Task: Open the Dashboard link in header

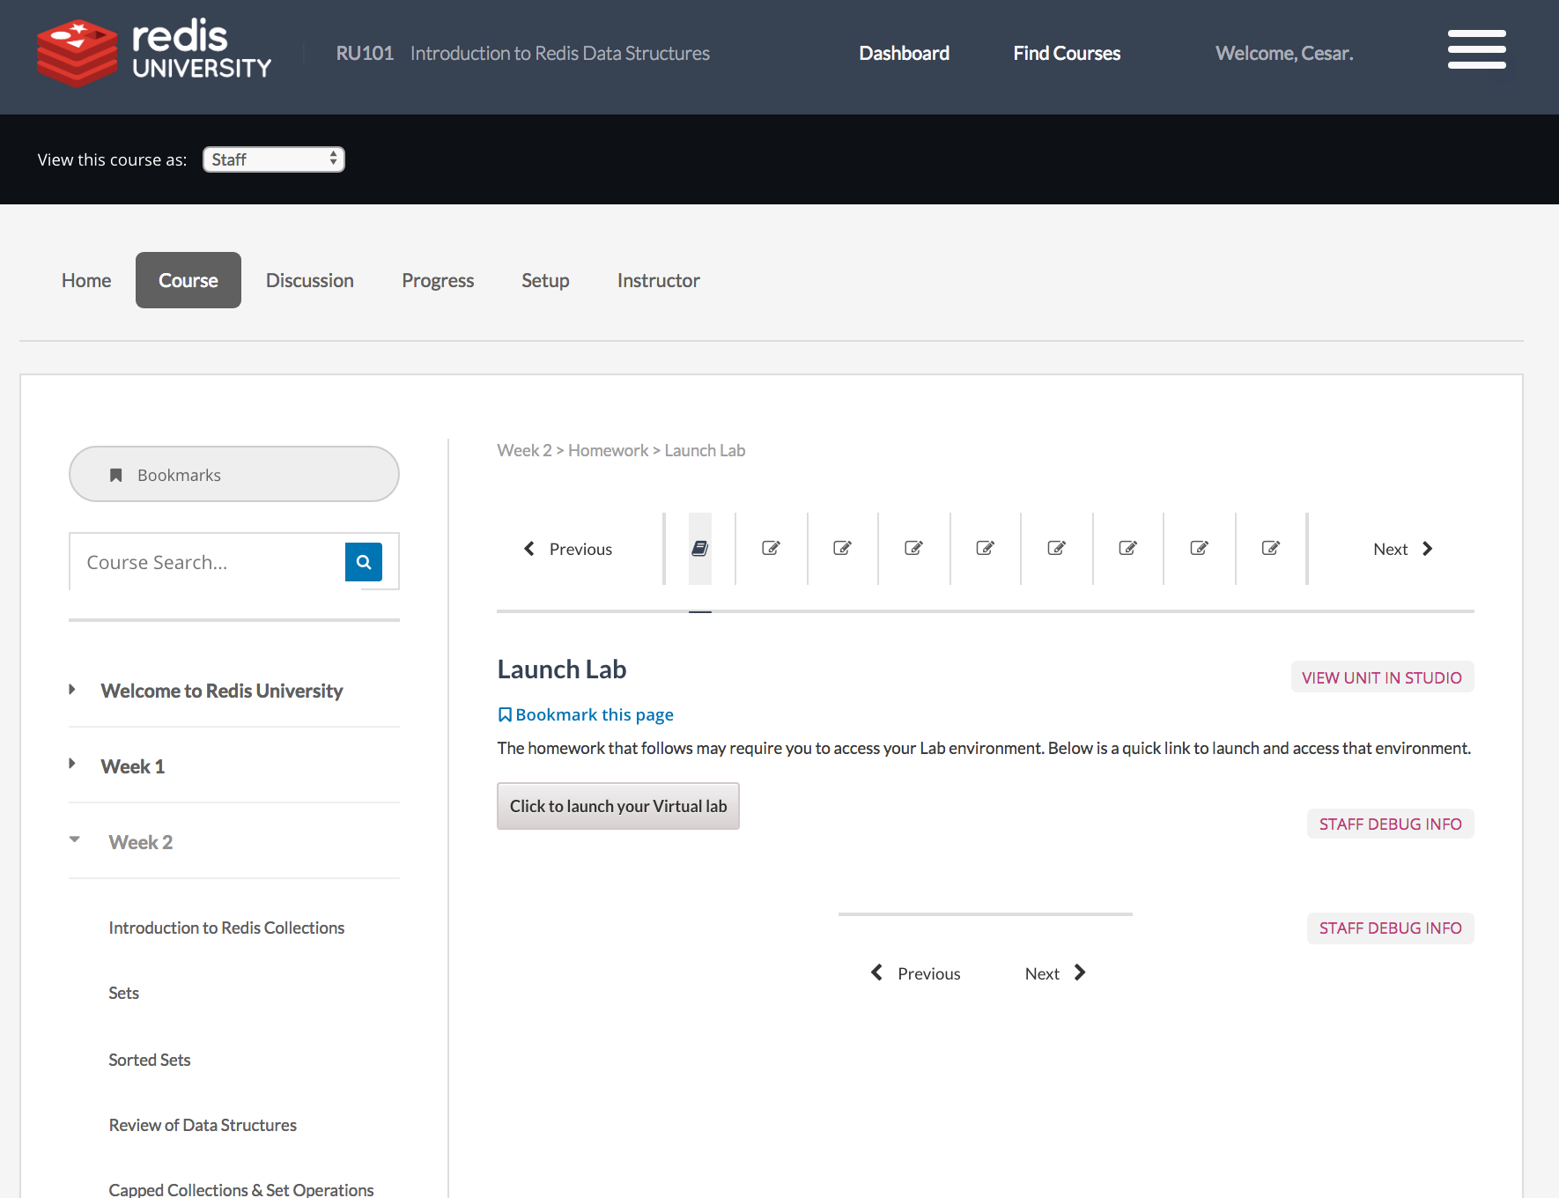Action: pyautogui.click(x=904, y=53)
